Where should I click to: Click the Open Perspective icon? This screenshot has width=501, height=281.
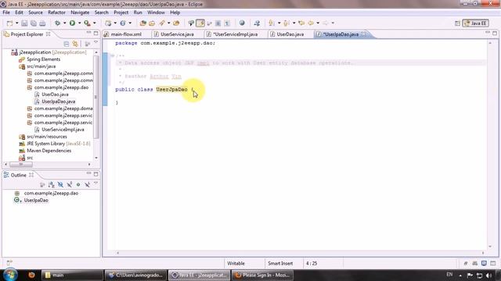click(457, 23)
